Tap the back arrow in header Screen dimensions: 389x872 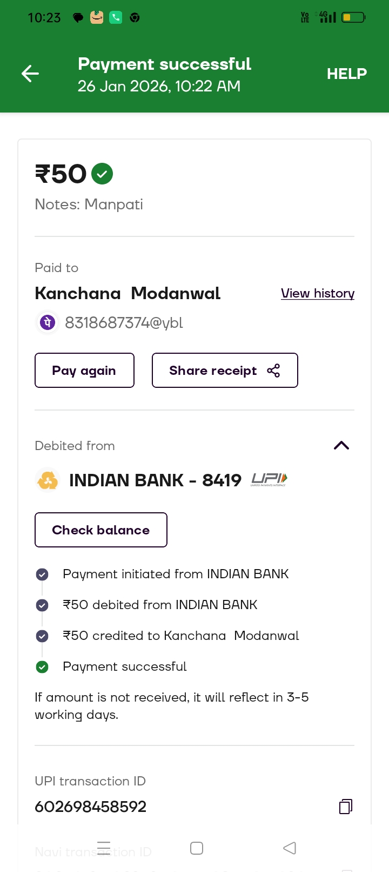[30, 74]
